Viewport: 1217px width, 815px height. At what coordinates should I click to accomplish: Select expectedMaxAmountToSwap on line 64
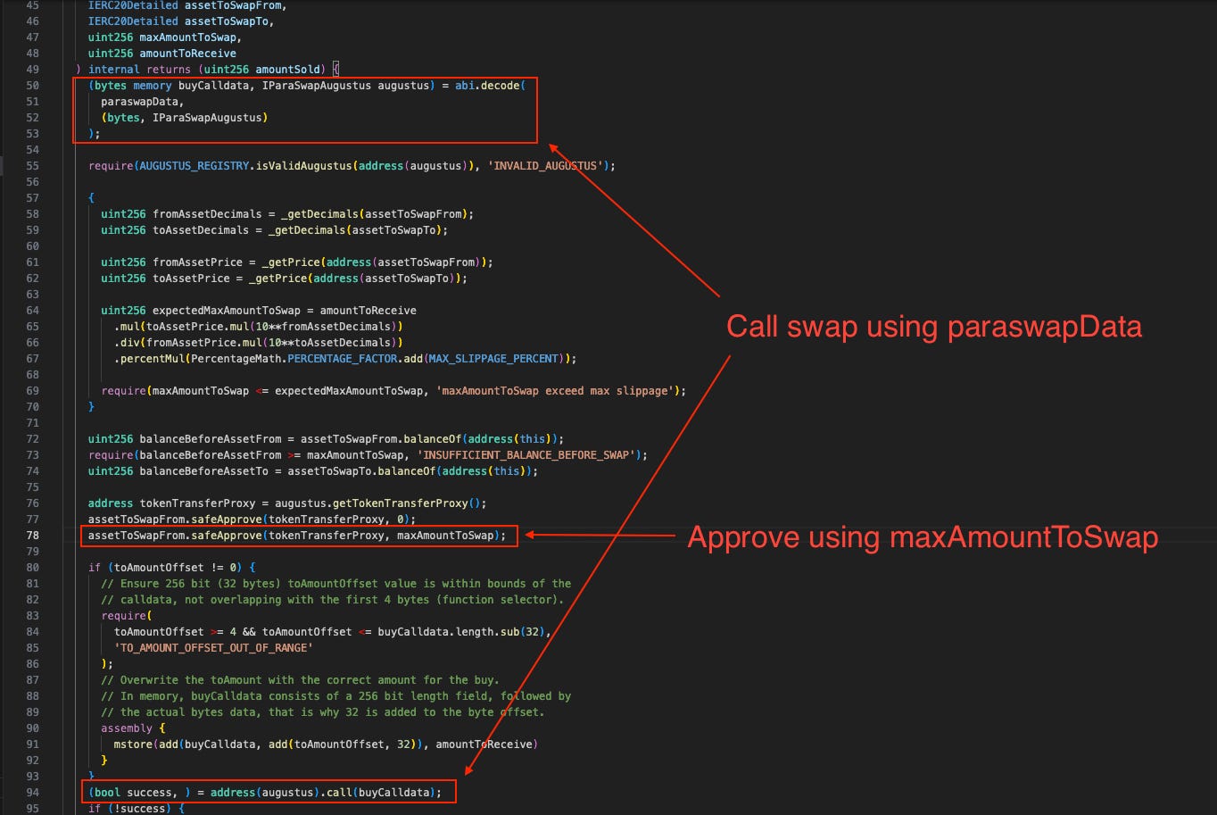pyautogui.click(x=227, y=310)
